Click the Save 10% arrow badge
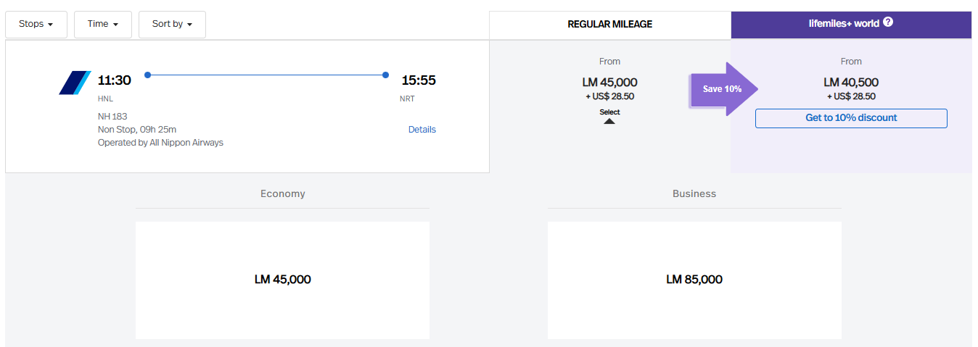978x347 pixels. 723,89
